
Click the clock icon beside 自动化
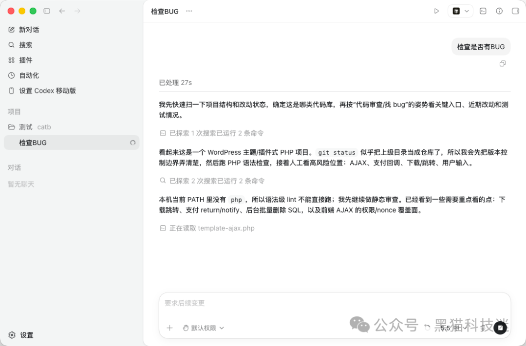(x=11, y=75)
